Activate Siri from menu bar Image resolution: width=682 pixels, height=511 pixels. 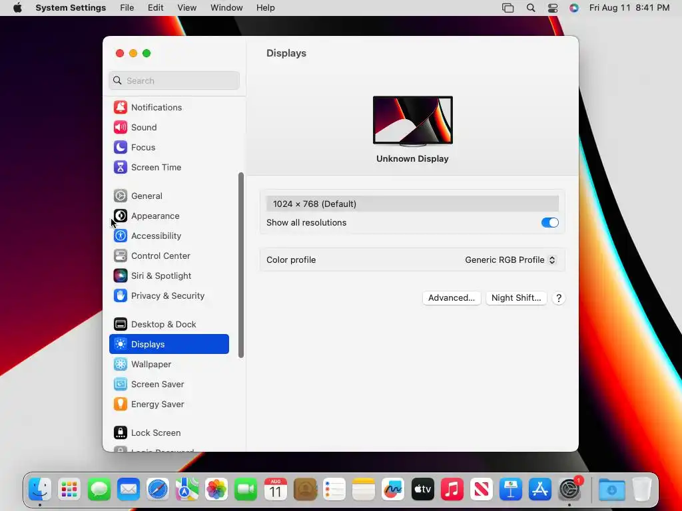(574, 8)
